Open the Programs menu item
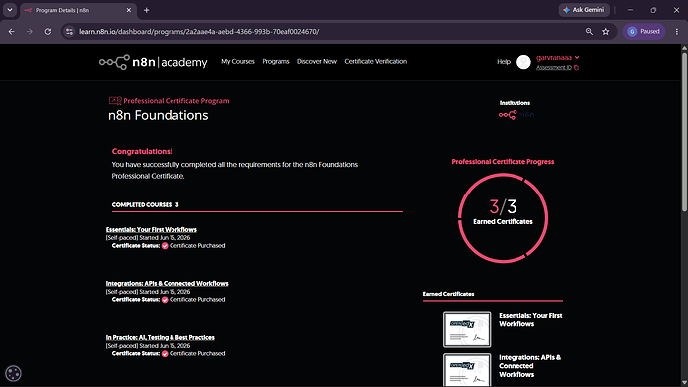688x387 pixels. (276, 62)
